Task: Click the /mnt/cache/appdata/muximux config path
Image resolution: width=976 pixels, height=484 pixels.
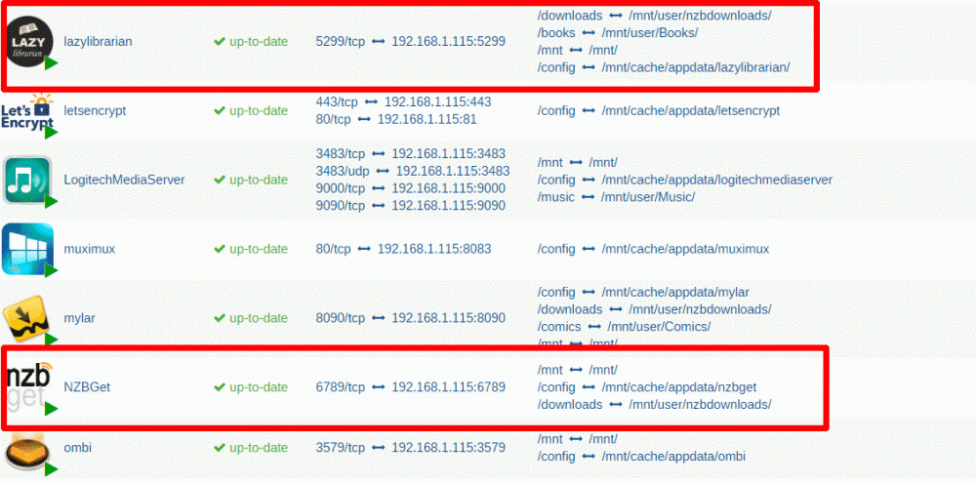Action: (x=685, y=249)
